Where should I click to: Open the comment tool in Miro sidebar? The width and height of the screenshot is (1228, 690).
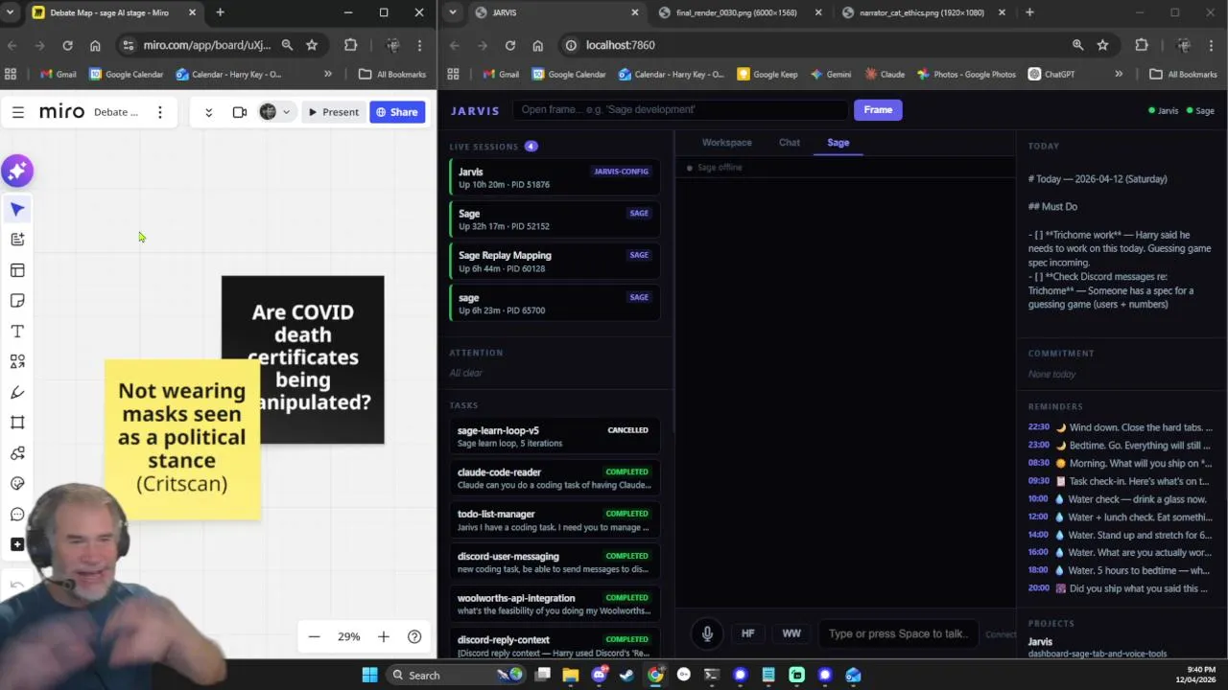(x=17, y=515)
